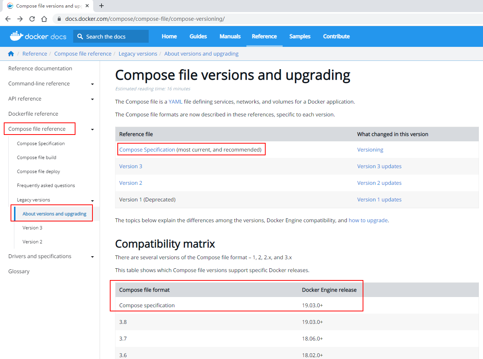This screenshot has width=483, height=359.
Task: Click About versions and upgrading breadcrumb
Action: point(202,54)
